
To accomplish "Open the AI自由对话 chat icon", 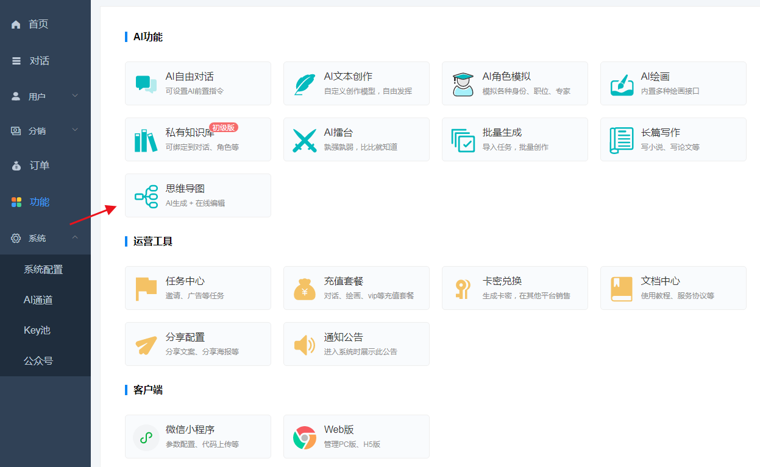I will [x=146, y=83].
